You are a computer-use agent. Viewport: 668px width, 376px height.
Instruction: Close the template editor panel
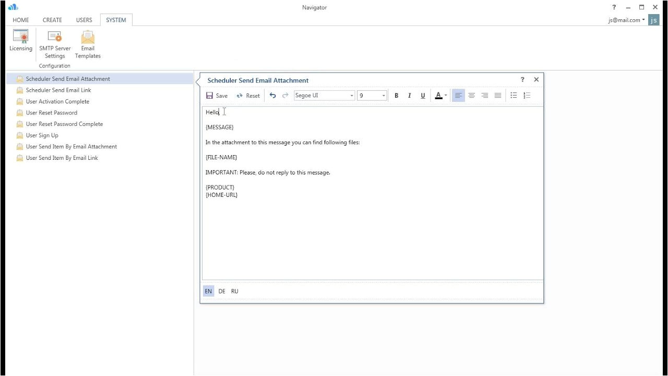tap(536, 79)
